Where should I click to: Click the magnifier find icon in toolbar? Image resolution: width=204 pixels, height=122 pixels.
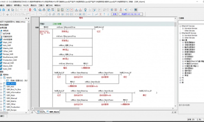pyautogui.click(x=35, y=10)
